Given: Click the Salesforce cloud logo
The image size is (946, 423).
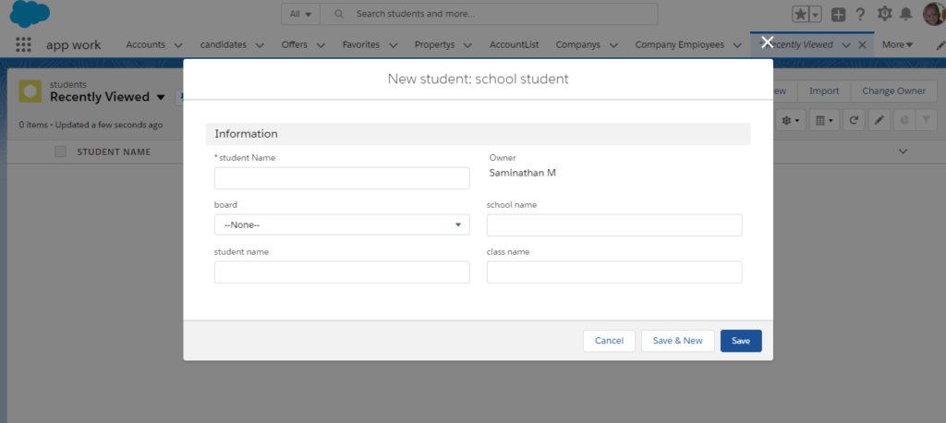Looking at the screenshot, I should point(30,15).
